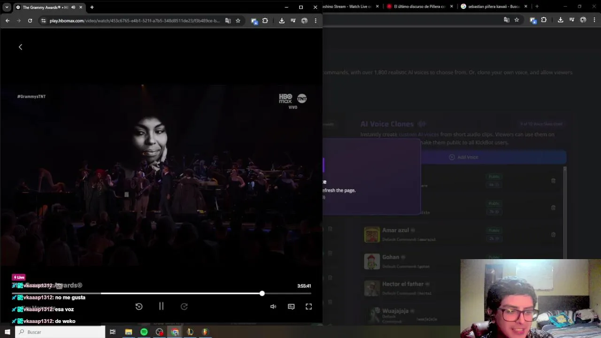Open new tab in background browser
The height and width of the screenshot is (338, 601).
[537, 7]
